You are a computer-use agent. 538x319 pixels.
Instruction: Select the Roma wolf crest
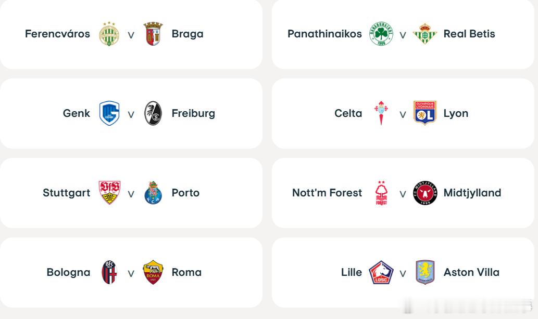(153, 272)
